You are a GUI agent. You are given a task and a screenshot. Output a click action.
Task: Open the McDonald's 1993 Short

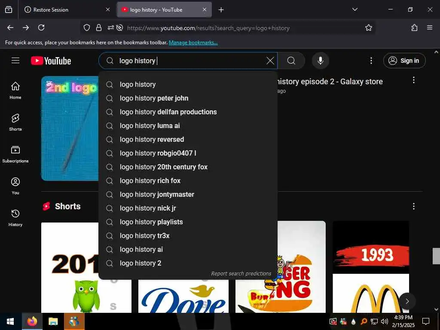pos(371,267)
